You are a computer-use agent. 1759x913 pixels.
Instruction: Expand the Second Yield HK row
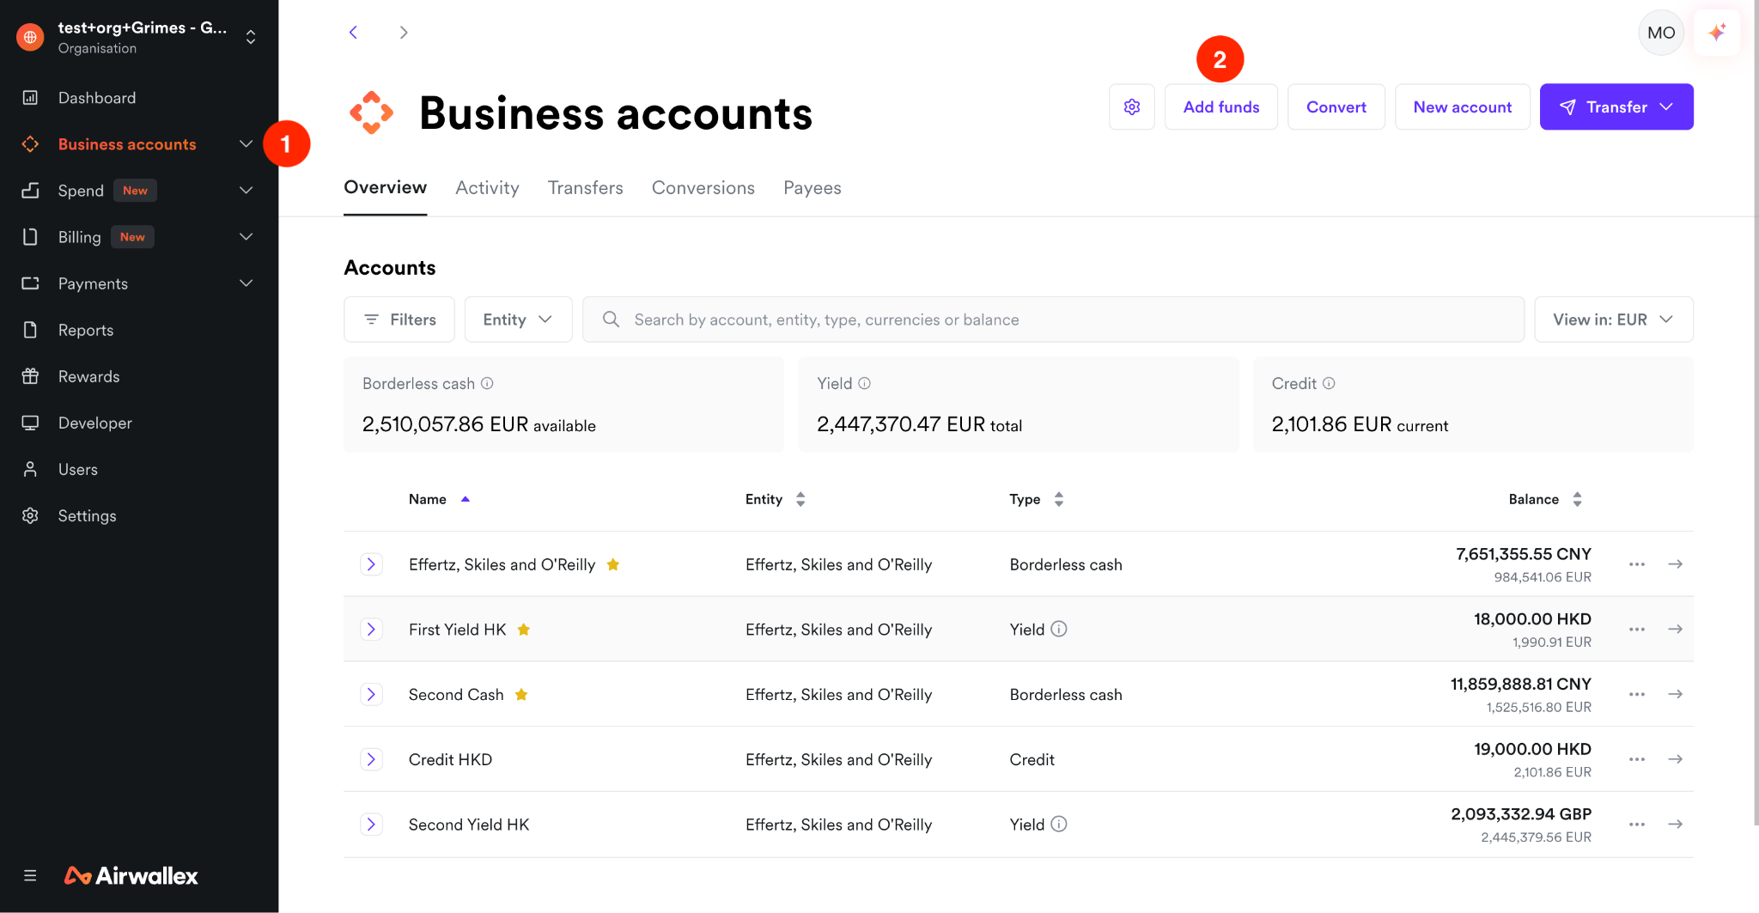[371, 825]
